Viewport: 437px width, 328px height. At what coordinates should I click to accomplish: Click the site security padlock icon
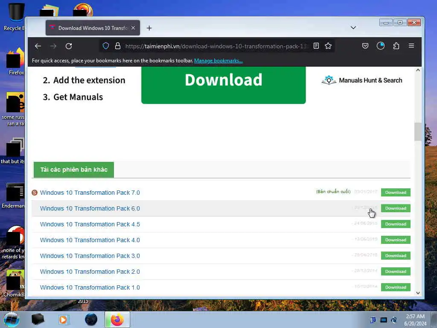(x=118, y=46)
